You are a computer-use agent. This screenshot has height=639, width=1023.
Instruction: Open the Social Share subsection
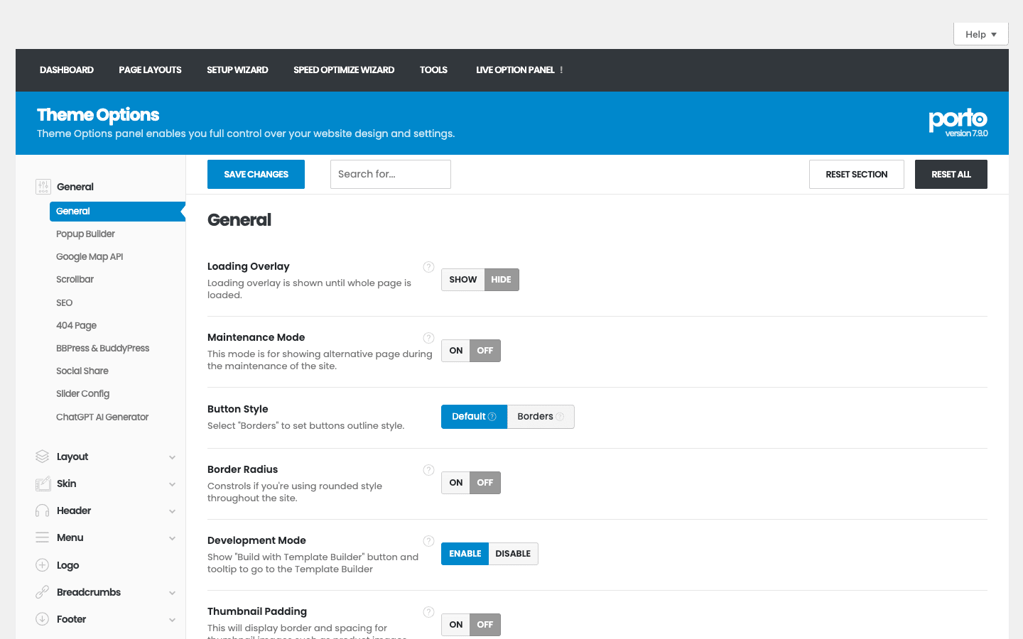[x=82, y=371]
